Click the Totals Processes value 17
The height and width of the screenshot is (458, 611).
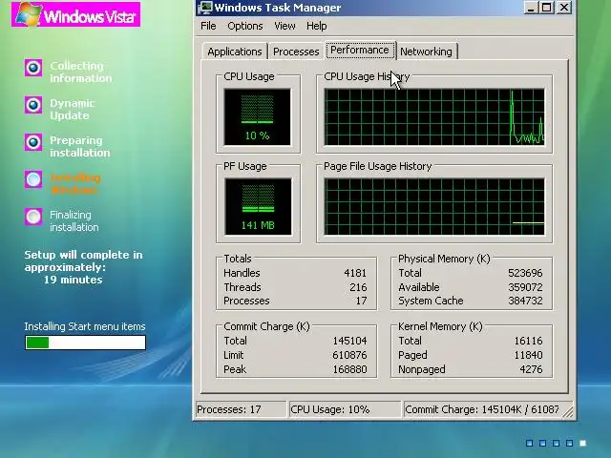[x=361, y=301]
